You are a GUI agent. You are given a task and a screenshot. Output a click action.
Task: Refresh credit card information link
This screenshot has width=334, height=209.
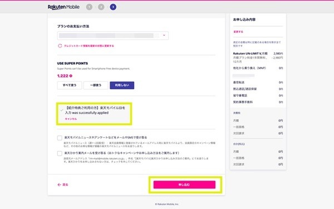point(89,46)
